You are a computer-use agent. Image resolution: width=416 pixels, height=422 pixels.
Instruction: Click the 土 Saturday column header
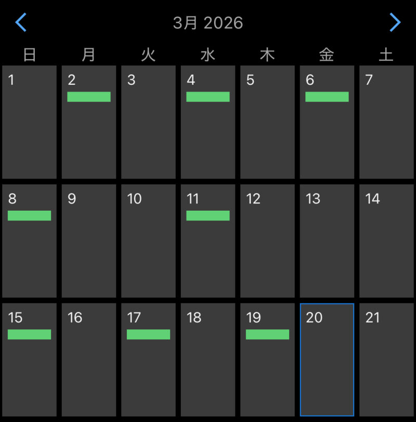[386, 55]
